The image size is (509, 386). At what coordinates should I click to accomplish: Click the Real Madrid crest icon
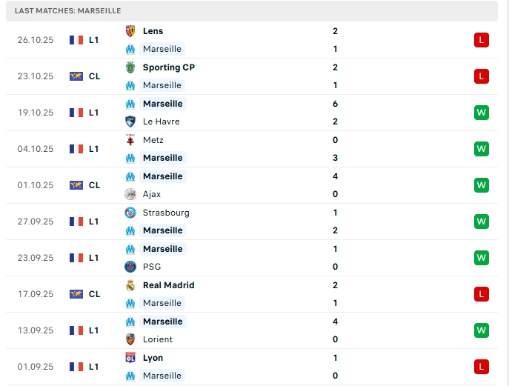tap(131, 285)
